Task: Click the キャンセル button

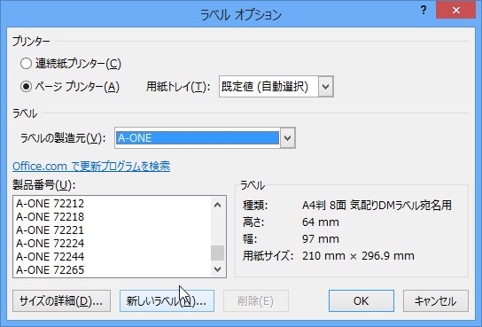Action: 436,301
